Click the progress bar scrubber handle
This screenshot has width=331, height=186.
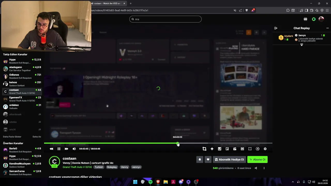coord(178,143)
